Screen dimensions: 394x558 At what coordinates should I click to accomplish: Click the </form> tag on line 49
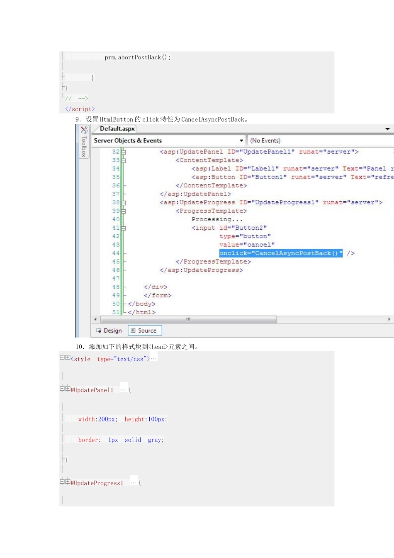[x=157, y=295]
